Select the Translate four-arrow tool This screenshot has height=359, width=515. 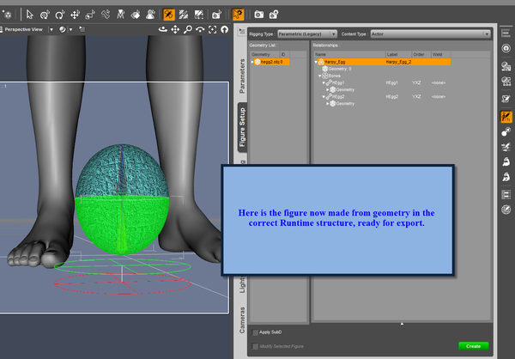click(76, 15)
